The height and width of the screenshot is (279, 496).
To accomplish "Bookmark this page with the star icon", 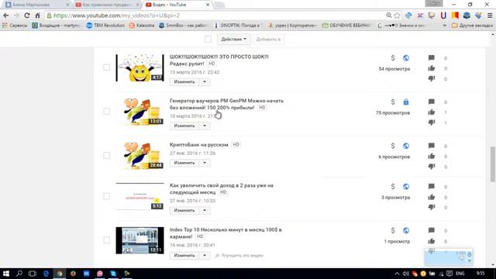I will point(398,15).
